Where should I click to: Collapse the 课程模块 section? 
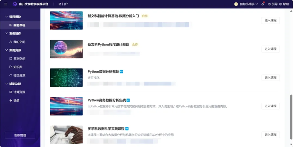coord(6,17)
